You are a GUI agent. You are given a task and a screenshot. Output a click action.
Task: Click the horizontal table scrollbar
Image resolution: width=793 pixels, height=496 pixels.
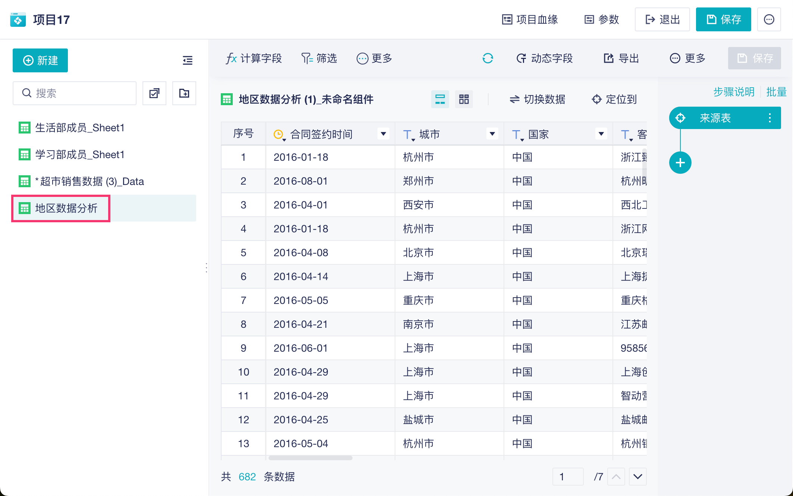point(310,458)
